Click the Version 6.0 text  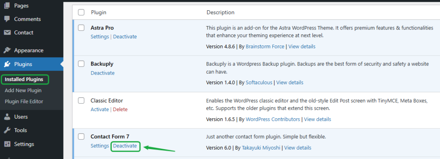click(218, 147)
